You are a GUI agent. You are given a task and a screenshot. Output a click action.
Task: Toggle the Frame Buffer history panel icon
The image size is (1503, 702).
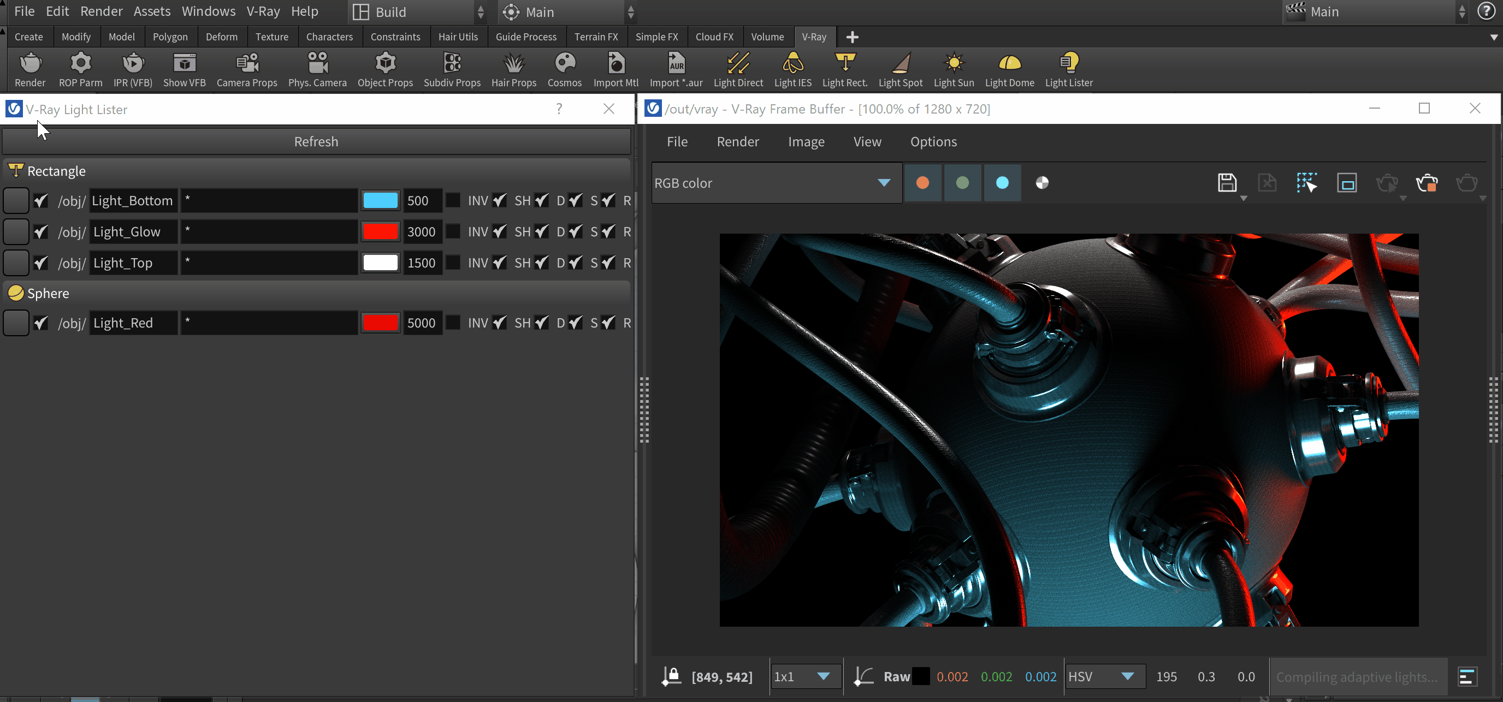tap(1466, 677)
